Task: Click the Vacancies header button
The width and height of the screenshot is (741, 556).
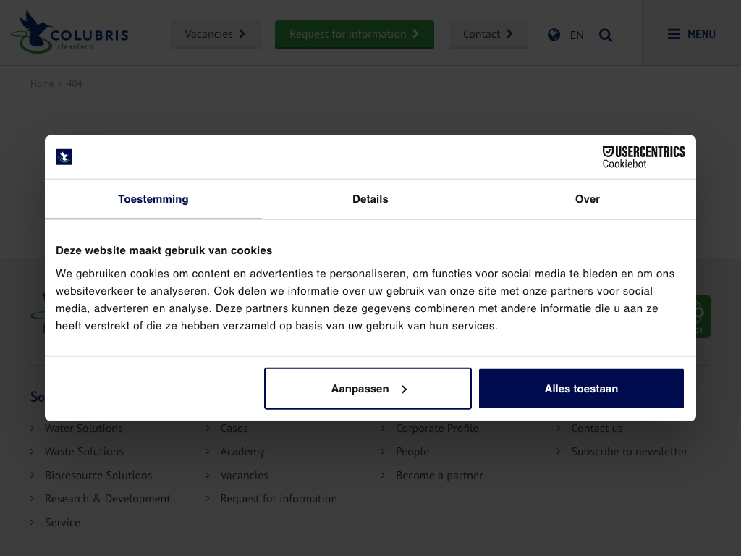Action: (215, 34)
